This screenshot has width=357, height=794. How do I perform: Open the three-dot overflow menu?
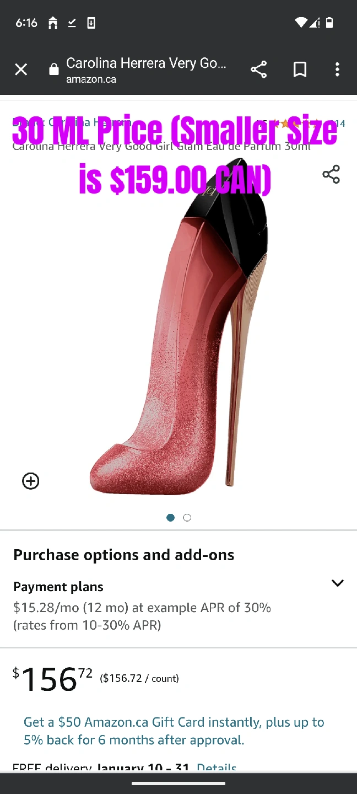pos(337,69)
